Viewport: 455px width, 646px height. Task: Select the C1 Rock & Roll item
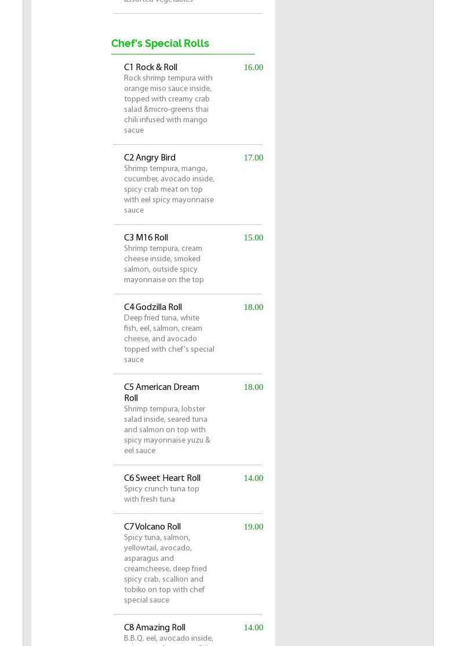151,67
